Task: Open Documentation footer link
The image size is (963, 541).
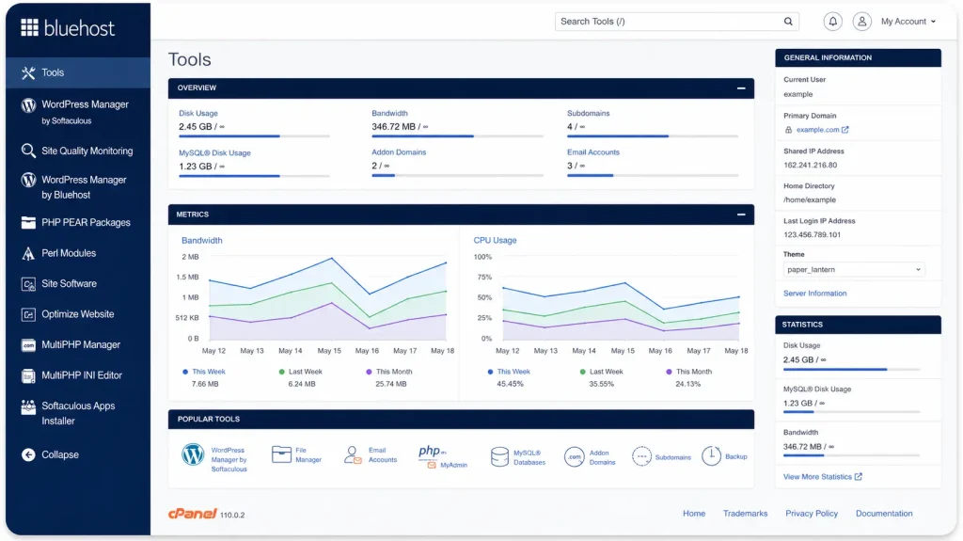Action: pos(884,514)
